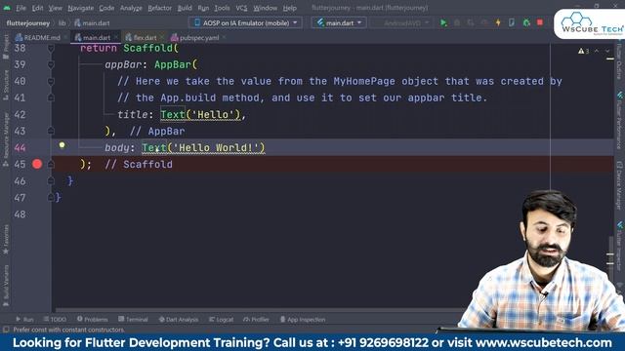This screenshot has width=625, height=351.
Task: Run the app with the green play icon
Action: pyautogui.click(x=443, y=23)
